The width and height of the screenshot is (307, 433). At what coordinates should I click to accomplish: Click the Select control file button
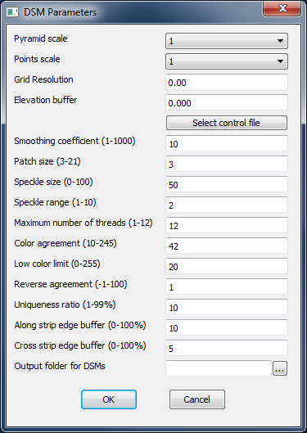click(x=227, y=123)
